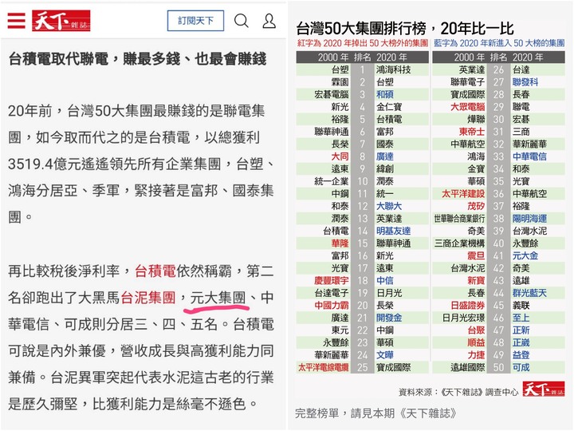
Task: Click red 大同 at 2000 rank 8
Action: (340, 156)
